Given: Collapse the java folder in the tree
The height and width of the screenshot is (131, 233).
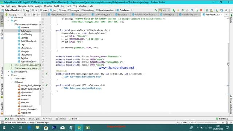Looking at the screenshot, I should [8, 21].
